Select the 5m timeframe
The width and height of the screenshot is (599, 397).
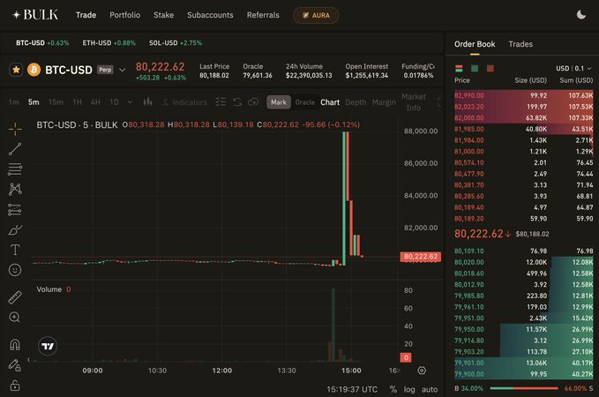34,102
